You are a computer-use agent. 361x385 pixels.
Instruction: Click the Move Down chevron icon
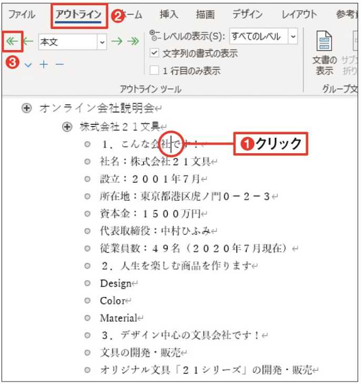(x=28, y=65)
